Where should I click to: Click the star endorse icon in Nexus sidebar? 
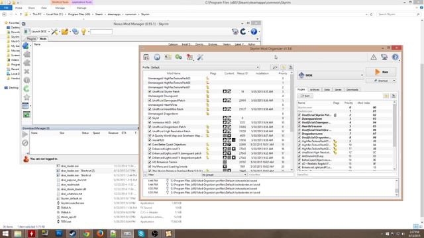click(x=26, y=97)
